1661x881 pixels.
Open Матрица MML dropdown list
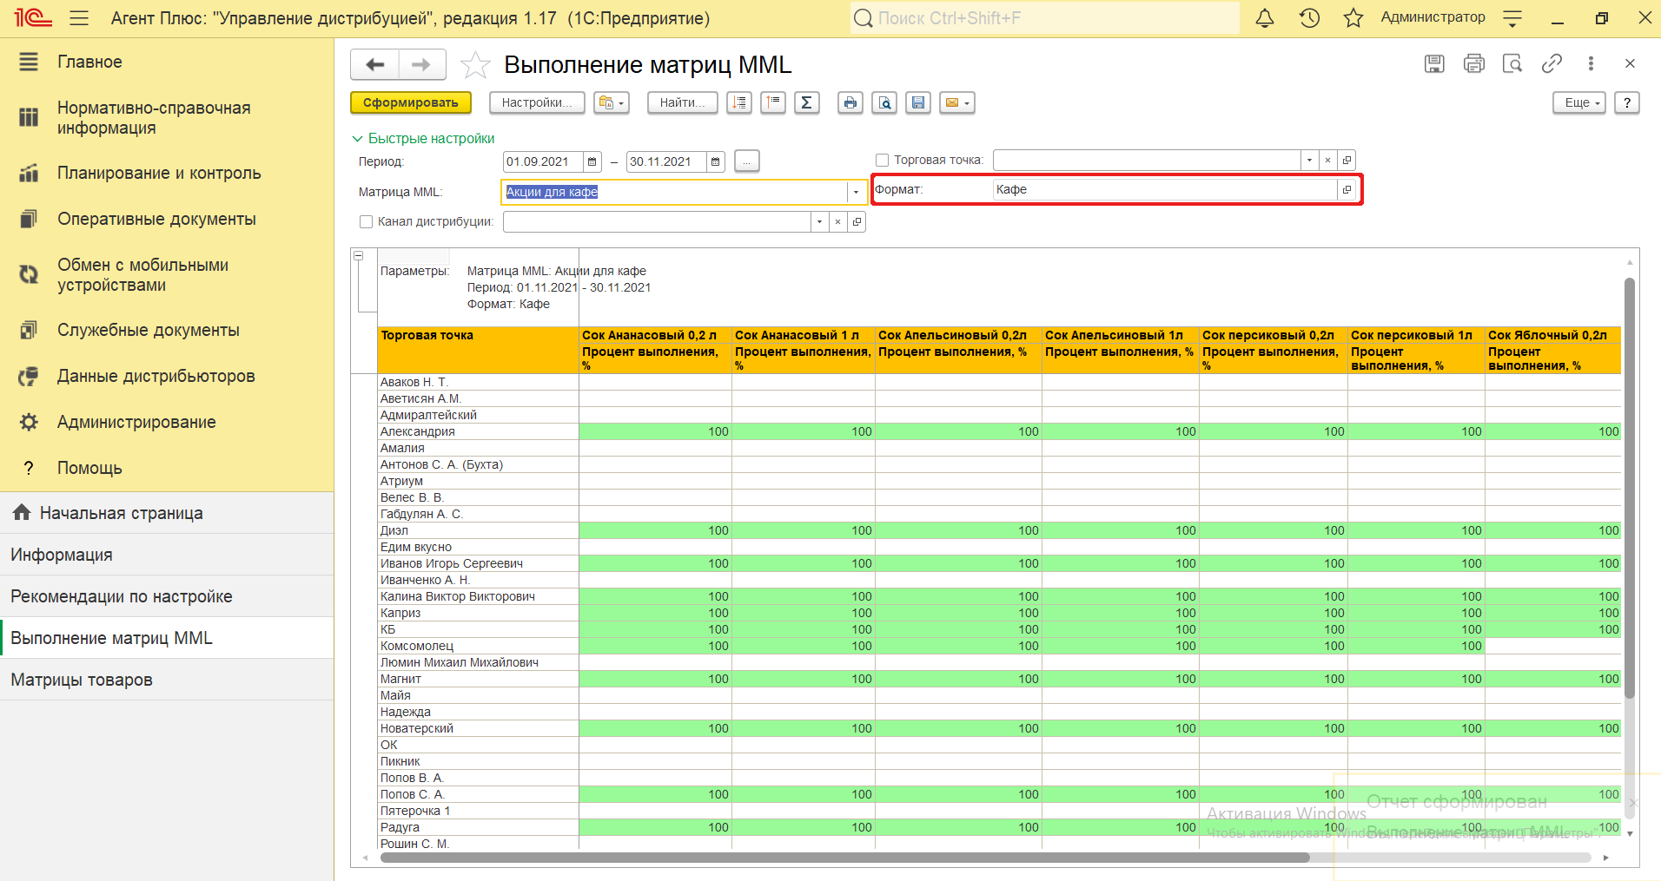(x=856, y=192)
